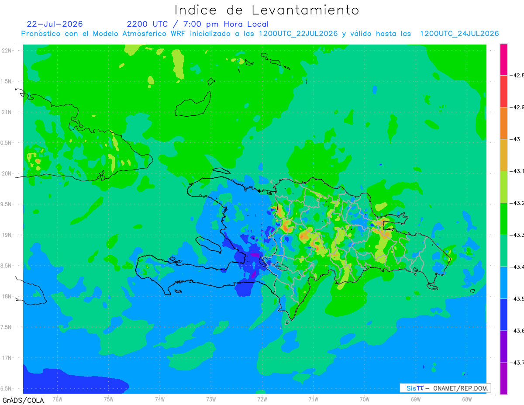Click the date label "22-Jul-2026"
524x405 pixels.
tap(55, 24)
